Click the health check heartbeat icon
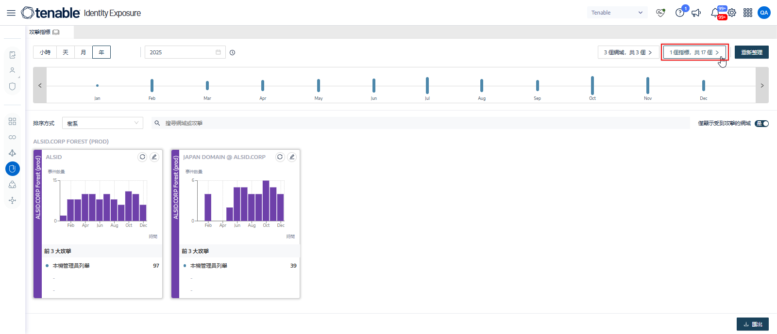Viewport: 777px width, 334px height. point(660,13)
